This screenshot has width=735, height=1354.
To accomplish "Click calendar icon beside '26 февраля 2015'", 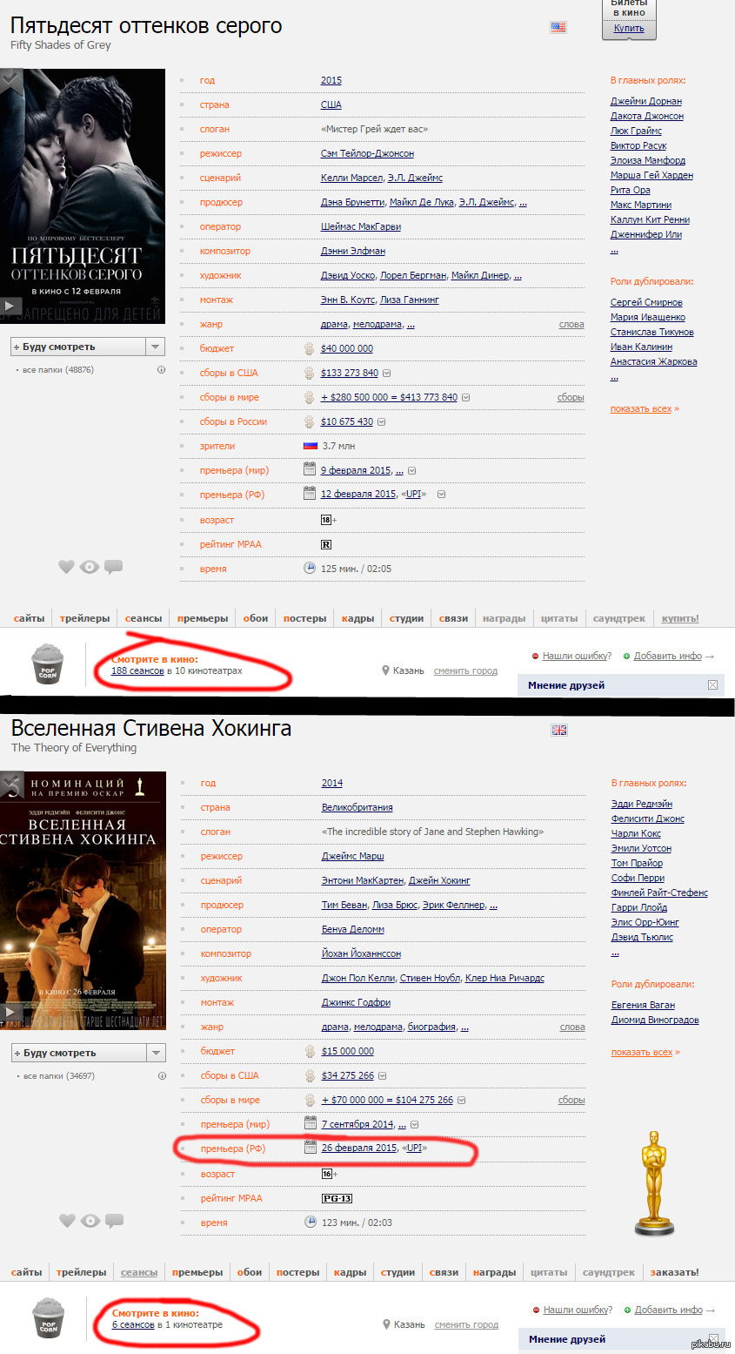I will [x=310, y=1148].
